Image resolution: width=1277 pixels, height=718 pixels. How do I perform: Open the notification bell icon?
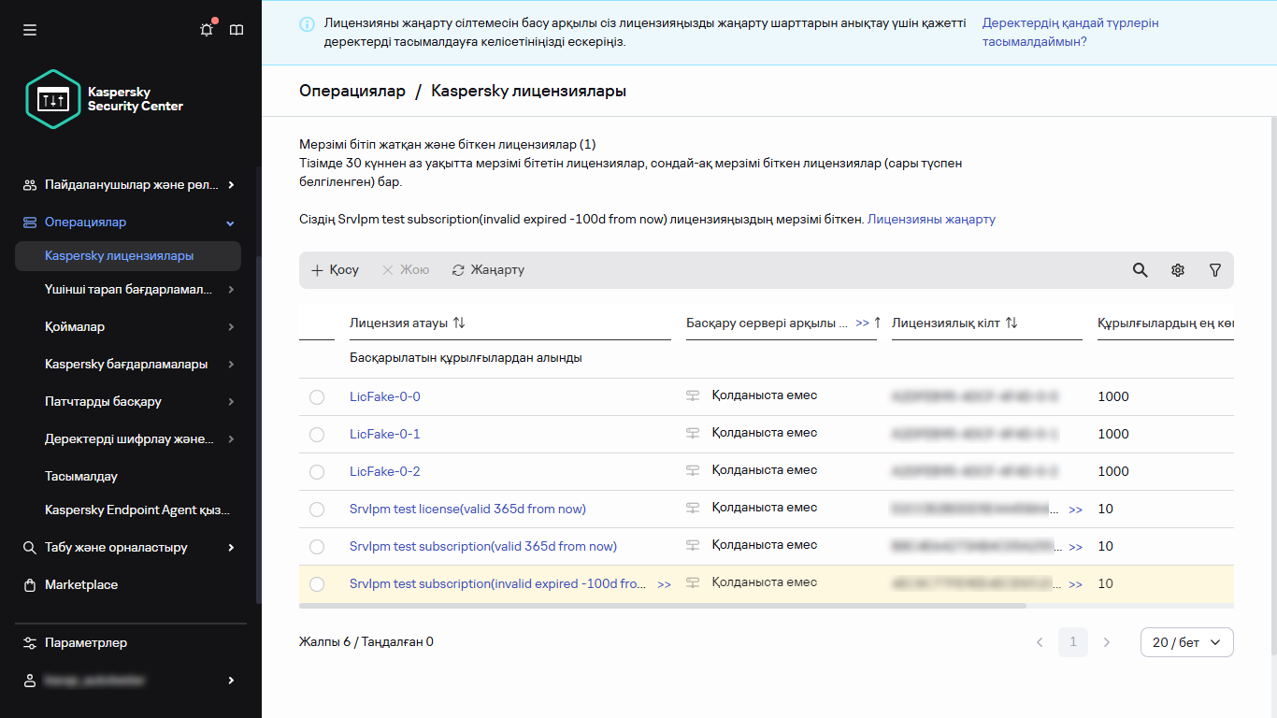207,29
